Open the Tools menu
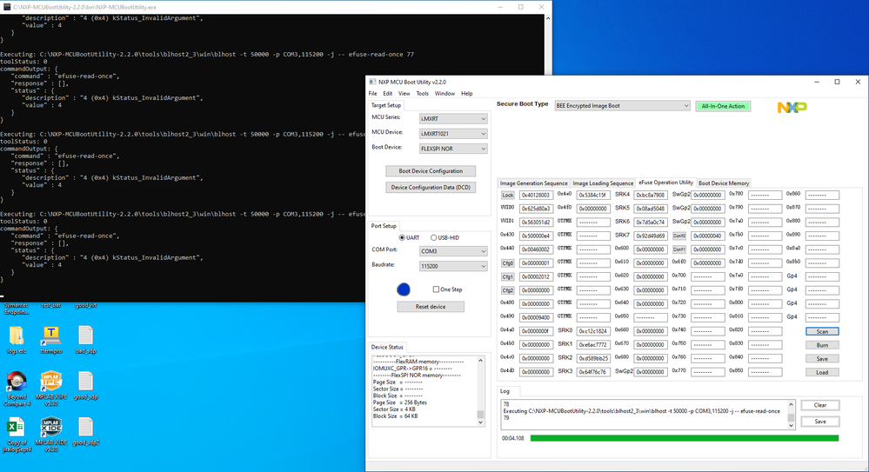Image resolution: width=869 pixels, height=472 pixels. pos(422,94)
